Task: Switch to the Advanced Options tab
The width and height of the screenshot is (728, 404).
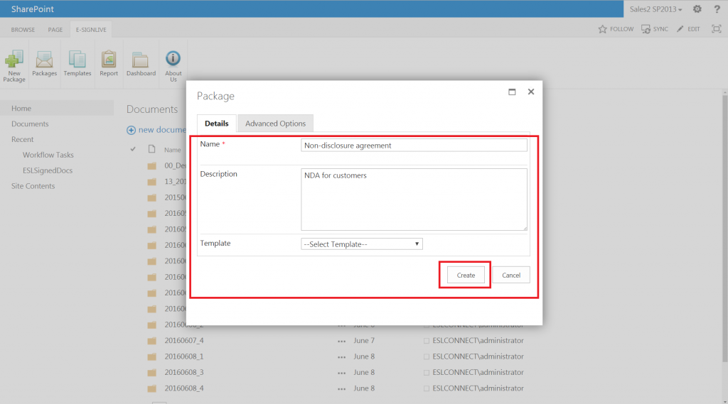Action: point(275,124)
